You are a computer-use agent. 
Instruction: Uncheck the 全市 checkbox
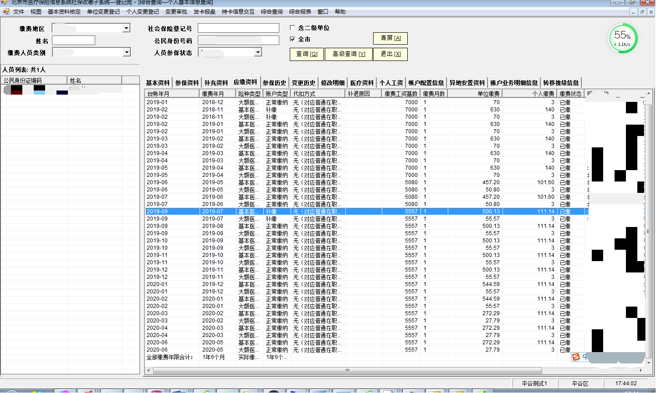point(292,39)
